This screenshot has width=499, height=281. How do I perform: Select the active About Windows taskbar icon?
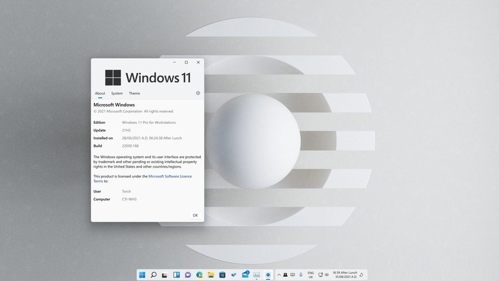tap(268, 275)
